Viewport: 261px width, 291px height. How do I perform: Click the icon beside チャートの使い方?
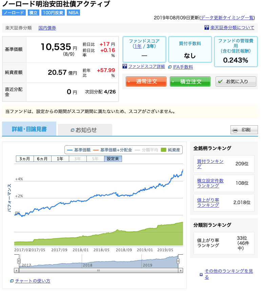point(12,281)
